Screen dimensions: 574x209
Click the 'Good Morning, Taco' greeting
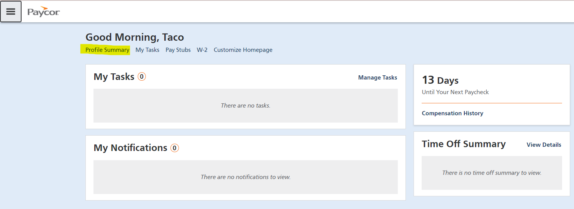click(135, 37)
